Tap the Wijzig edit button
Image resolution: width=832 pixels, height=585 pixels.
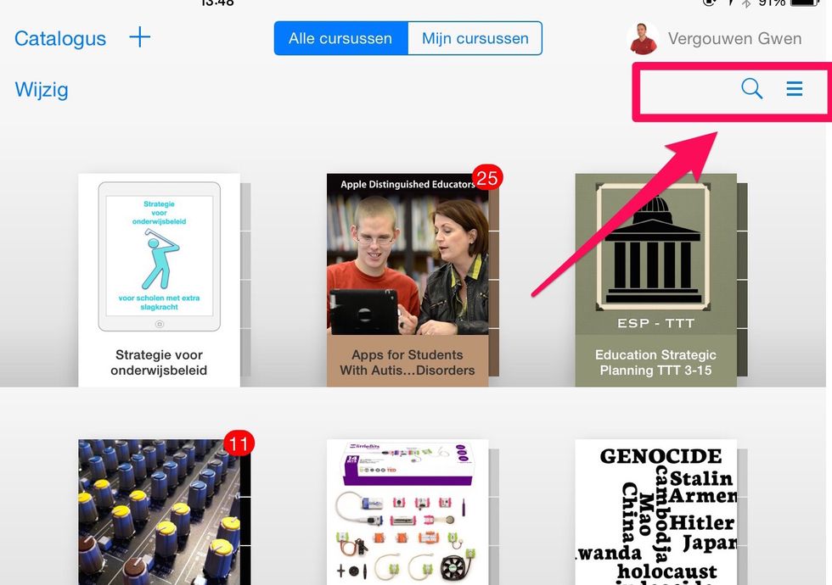click(x=42, y=90)
